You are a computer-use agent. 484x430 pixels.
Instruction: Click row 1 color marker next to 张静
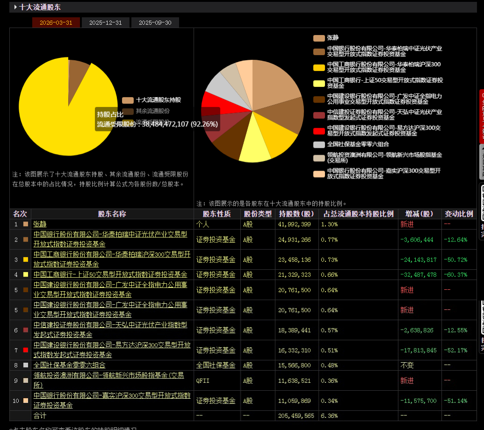click(x=26, y=224)
